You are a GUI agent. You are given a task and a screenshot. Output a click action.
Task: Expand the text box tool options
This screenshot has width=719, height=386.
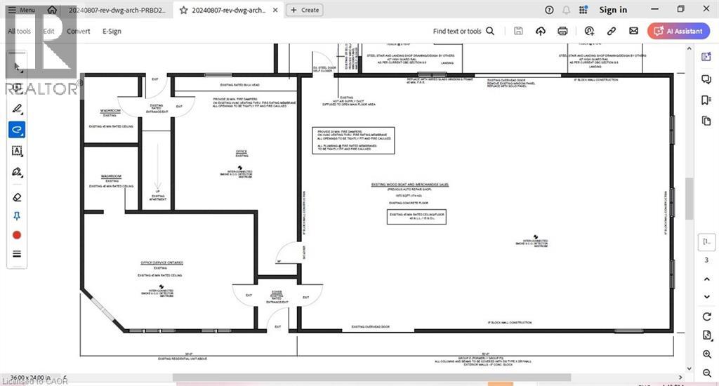click(x=18, y=151)
